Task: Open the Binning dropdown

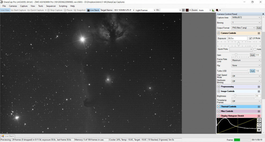Action: point(246,22)
